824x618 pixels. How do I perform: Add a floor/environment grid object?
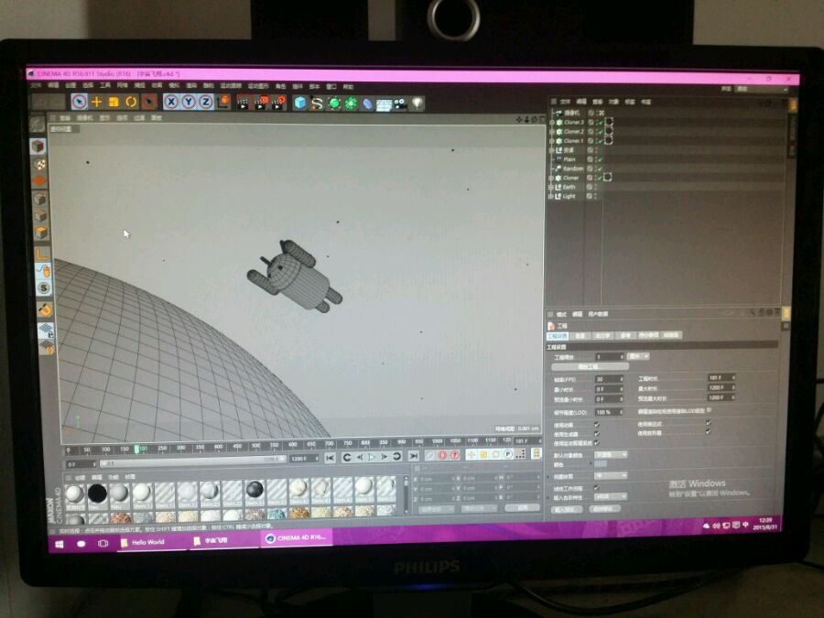pos(384,104)
